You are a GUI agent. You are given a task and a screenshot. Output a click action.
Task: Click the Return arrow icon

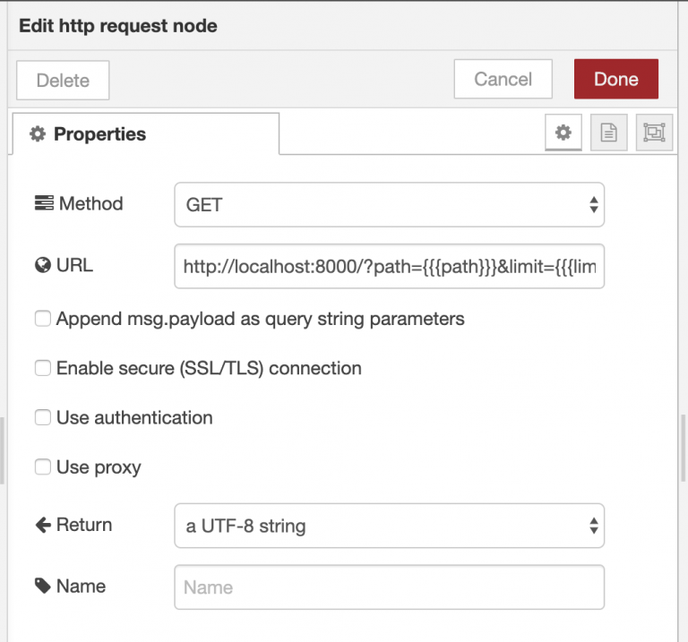pos(42,526)
